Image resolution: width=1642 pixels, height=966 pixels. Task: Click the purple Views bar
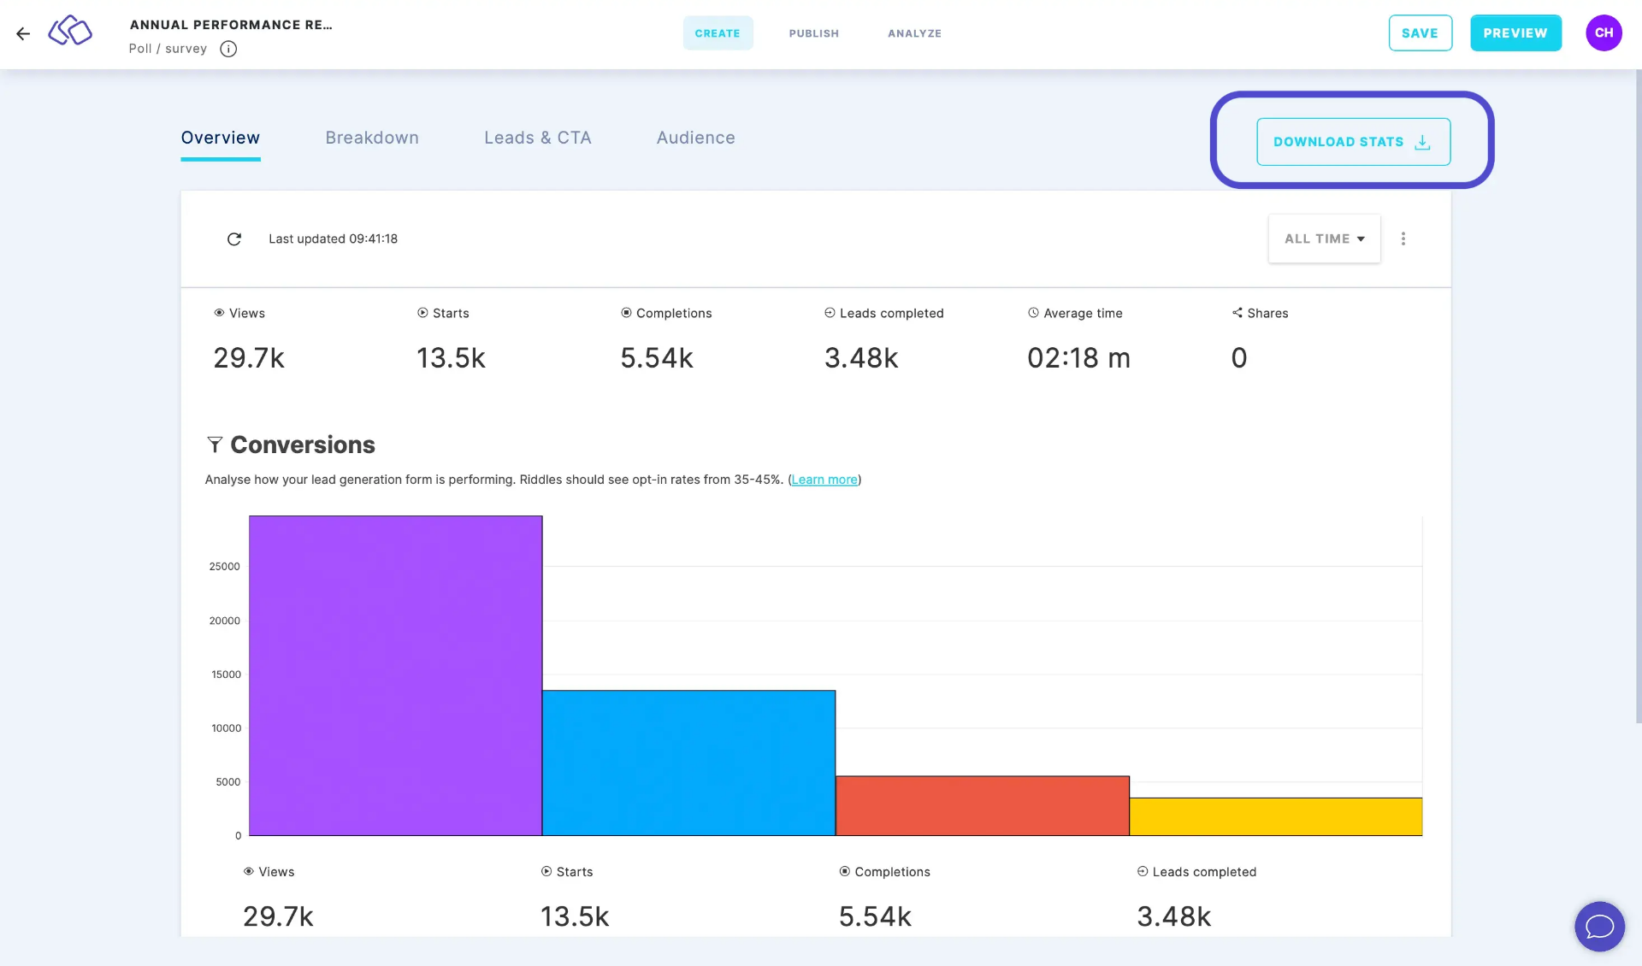pos(395,675)
